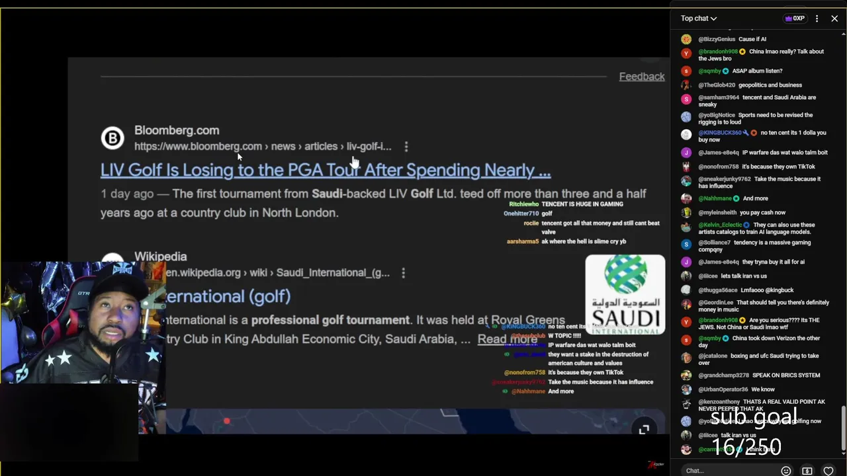
Task: Click @nonofrom758's avatar in chat
Action: coord(686,167)
